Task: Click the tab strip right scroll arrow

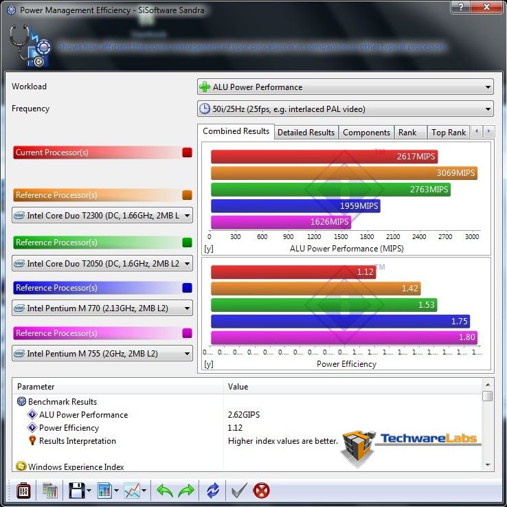Action: coord(488,131)
